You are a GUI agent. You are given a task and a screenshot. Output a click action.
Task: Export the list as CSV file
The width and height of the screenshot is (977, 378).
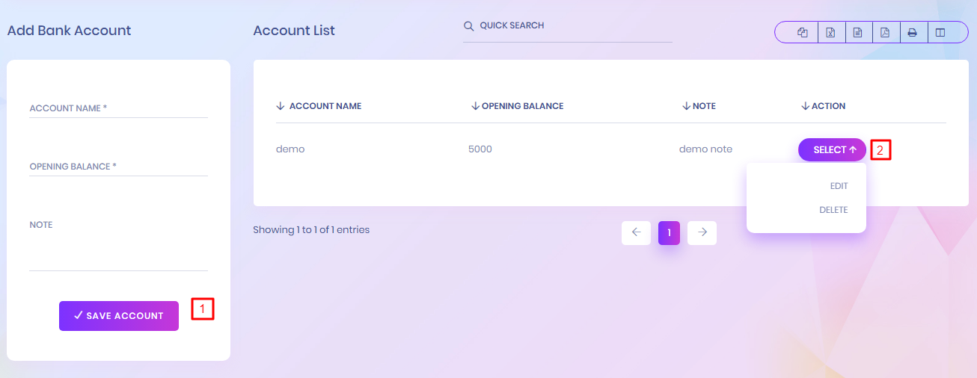[858, 33]
